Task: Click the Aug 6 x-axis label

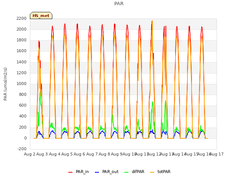Action: pos(80,154)
